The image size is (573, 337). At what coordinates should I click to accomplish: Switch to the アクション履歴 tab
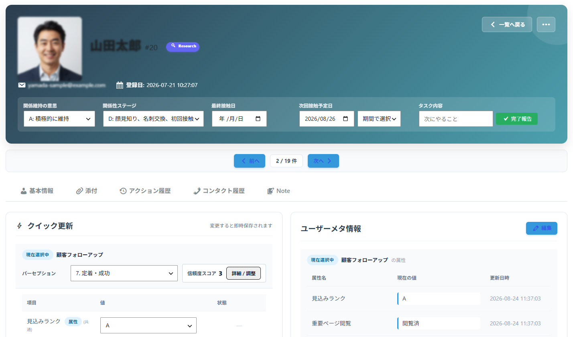click(x=145, y=191)
